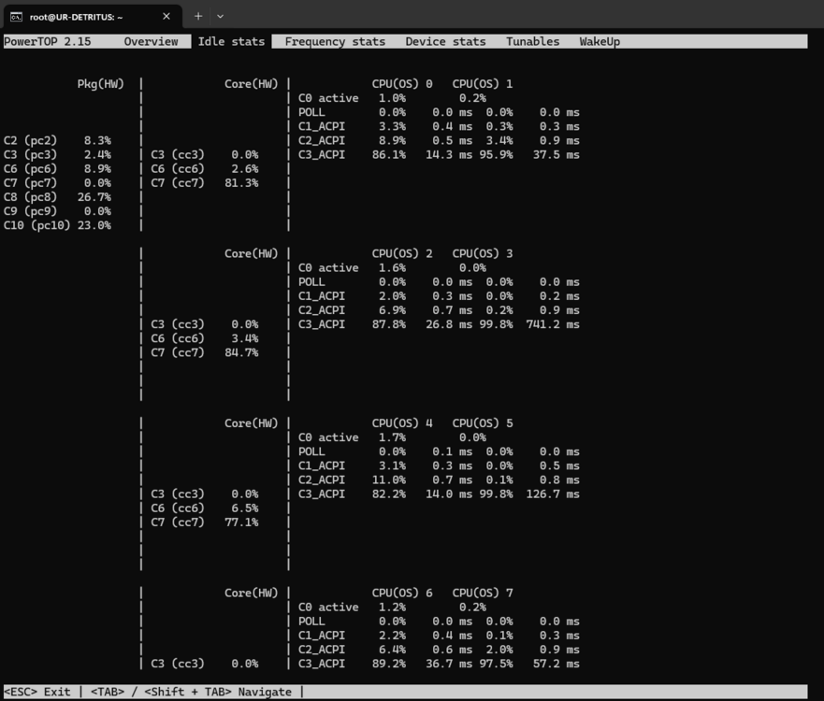This screenshot has width=824, height=701.
Task: Close the root@UR-DETRITUS tab
Action: 166,16
